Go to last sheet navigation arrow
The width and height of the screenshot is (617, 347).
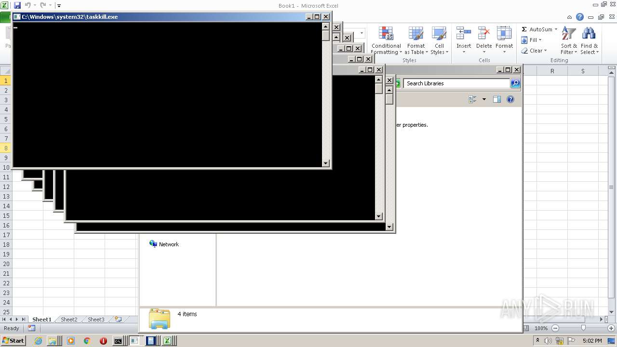(23, 319)
